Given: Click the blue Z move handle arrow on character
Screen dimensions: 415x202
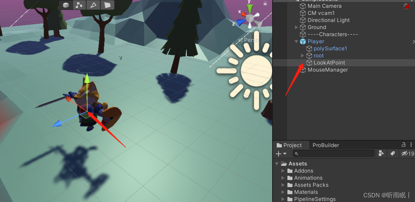Looking at the screenshot, I should click(x=57, y=124).
